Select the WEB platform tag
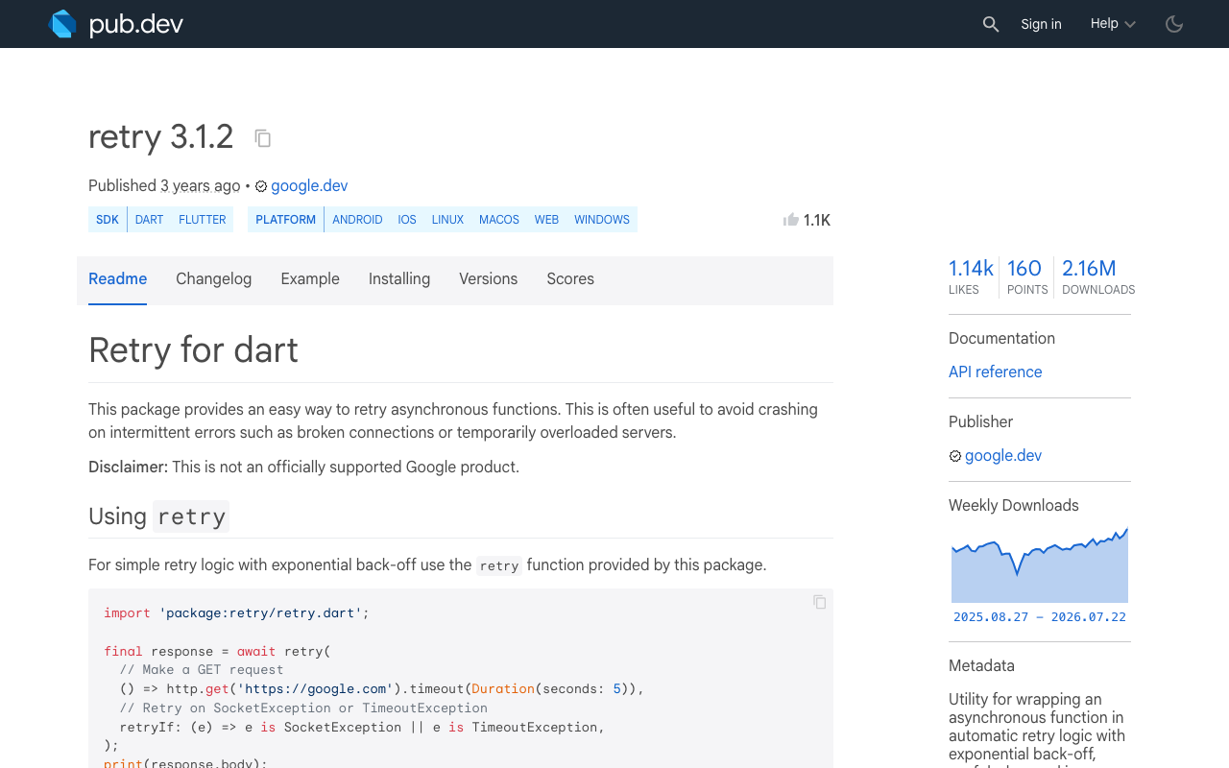 tap(546, 220)
